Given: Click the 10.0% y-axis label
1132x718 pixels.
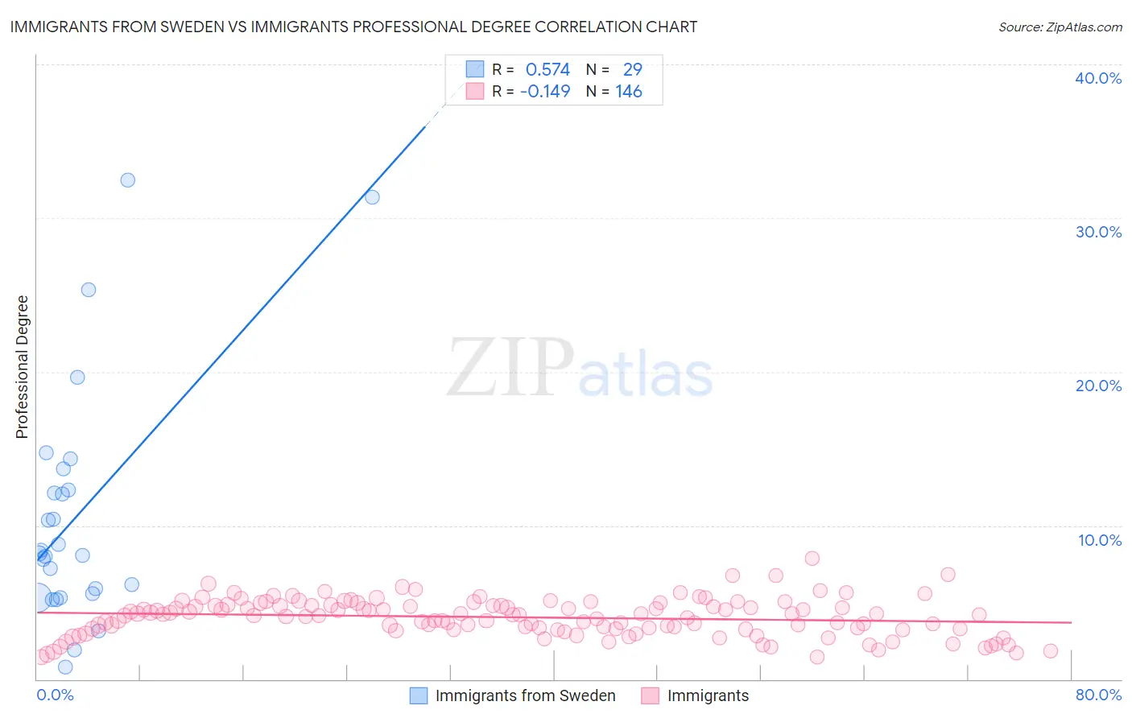Looking at the screenshot, I should [x=1100, y=540].
